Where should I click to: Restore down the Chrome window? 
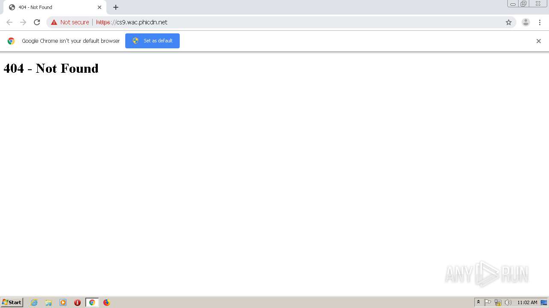click(x=524, y=4)
